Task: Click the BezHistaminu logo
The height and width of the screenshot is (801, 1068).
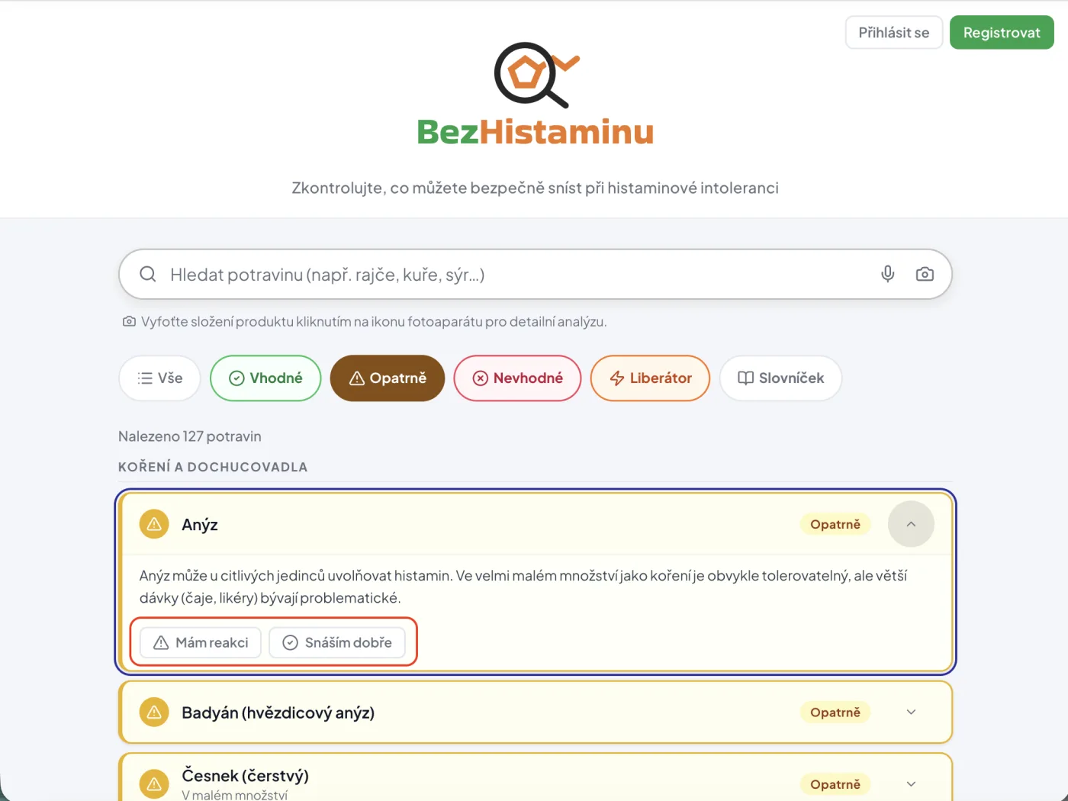Action: point(536,95)
